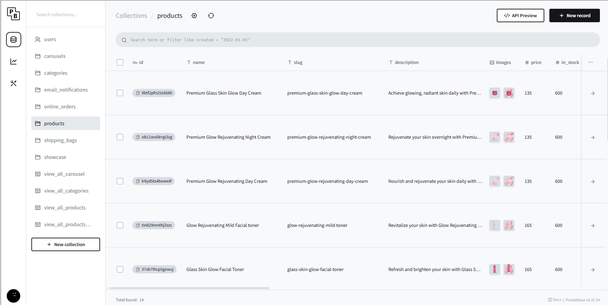Viewport: 608px width, 305px height.
Task: Click the records search filter field
Action: click(357, 40)
